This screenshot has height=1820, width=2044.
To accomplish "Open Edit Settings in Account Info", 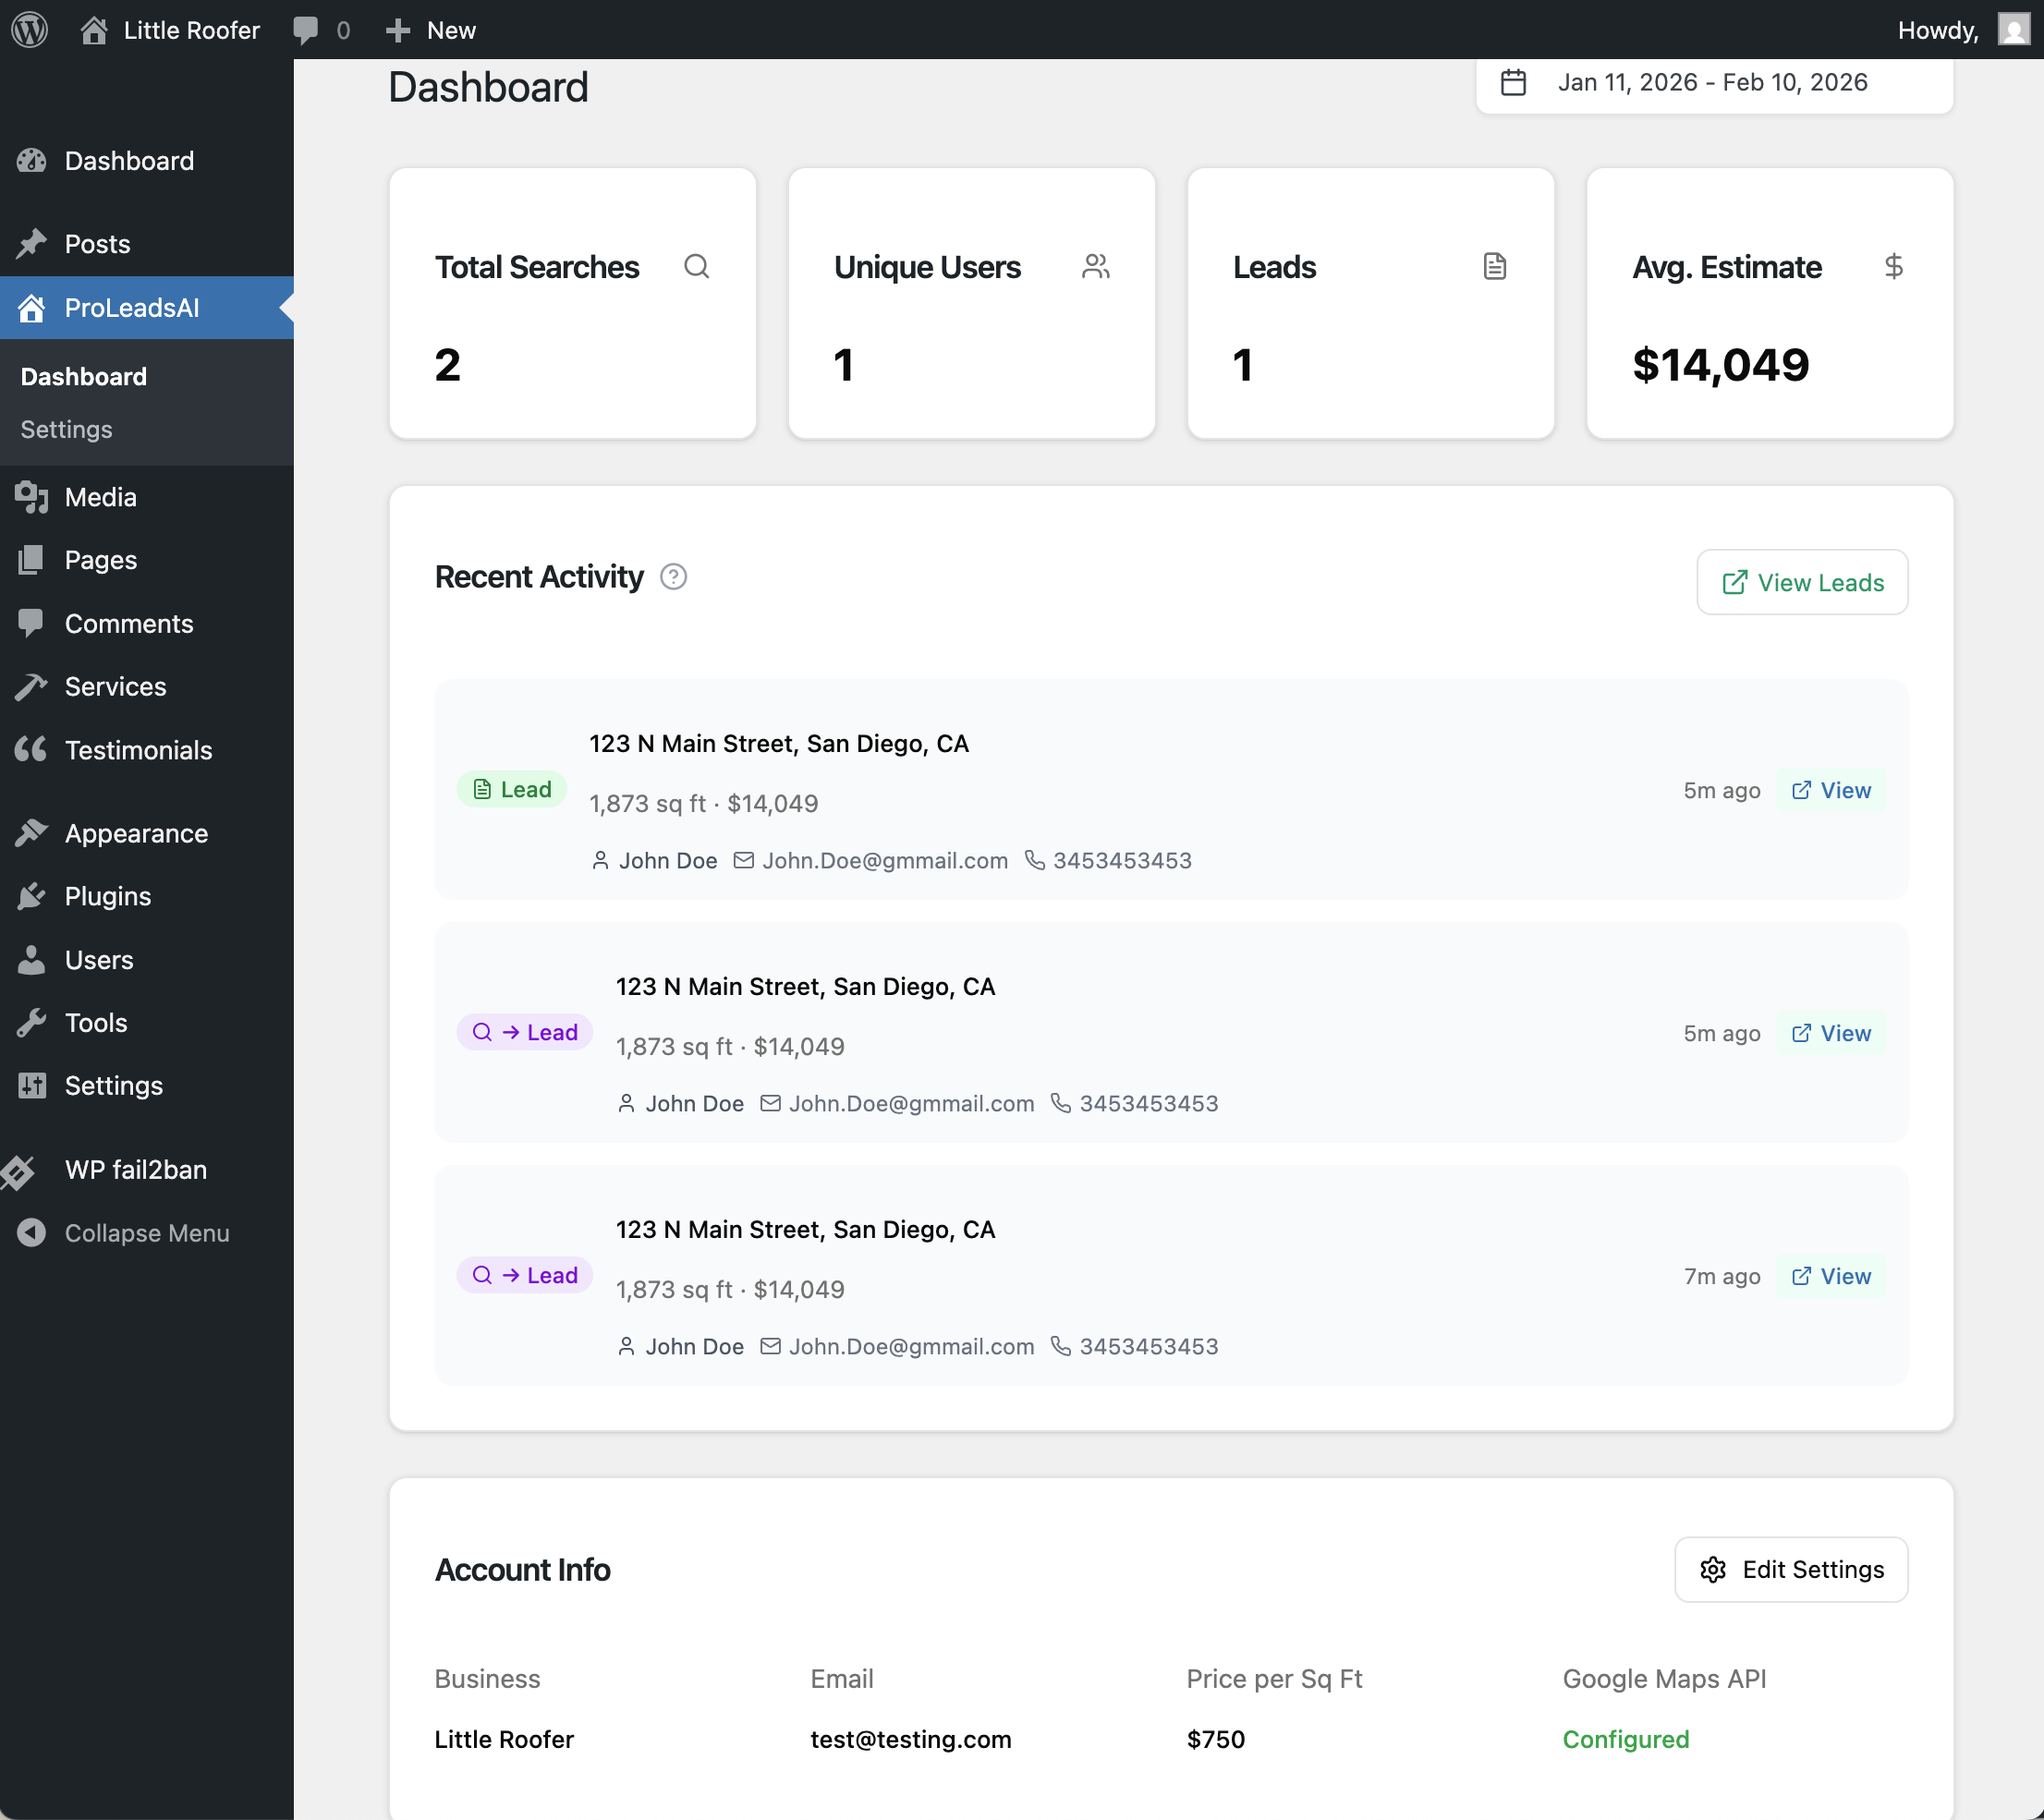I will coord(1790,1570).
